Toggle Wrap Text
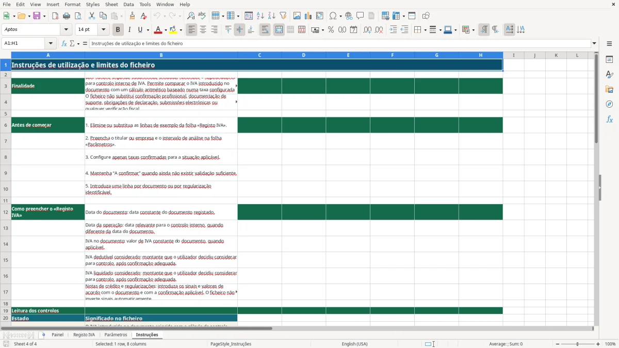619x348 pixels. point(265,30)
